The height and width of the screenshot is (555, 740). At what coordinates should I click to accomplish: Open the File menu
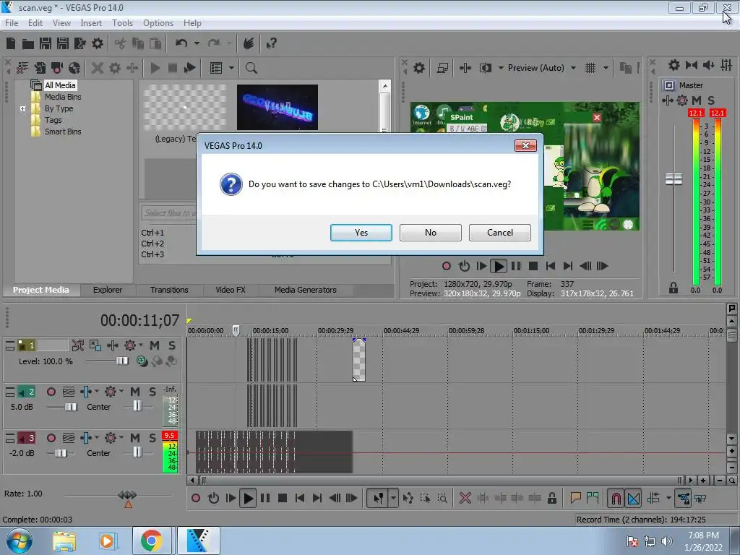[12, 22]
